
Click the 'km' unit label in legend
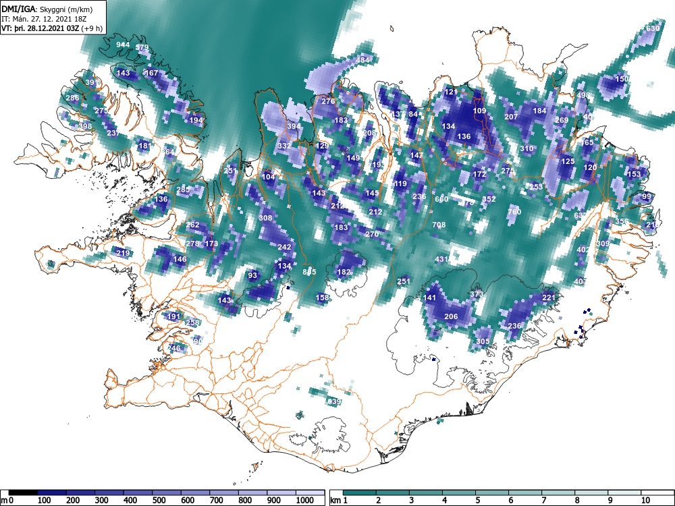point(335,501)
